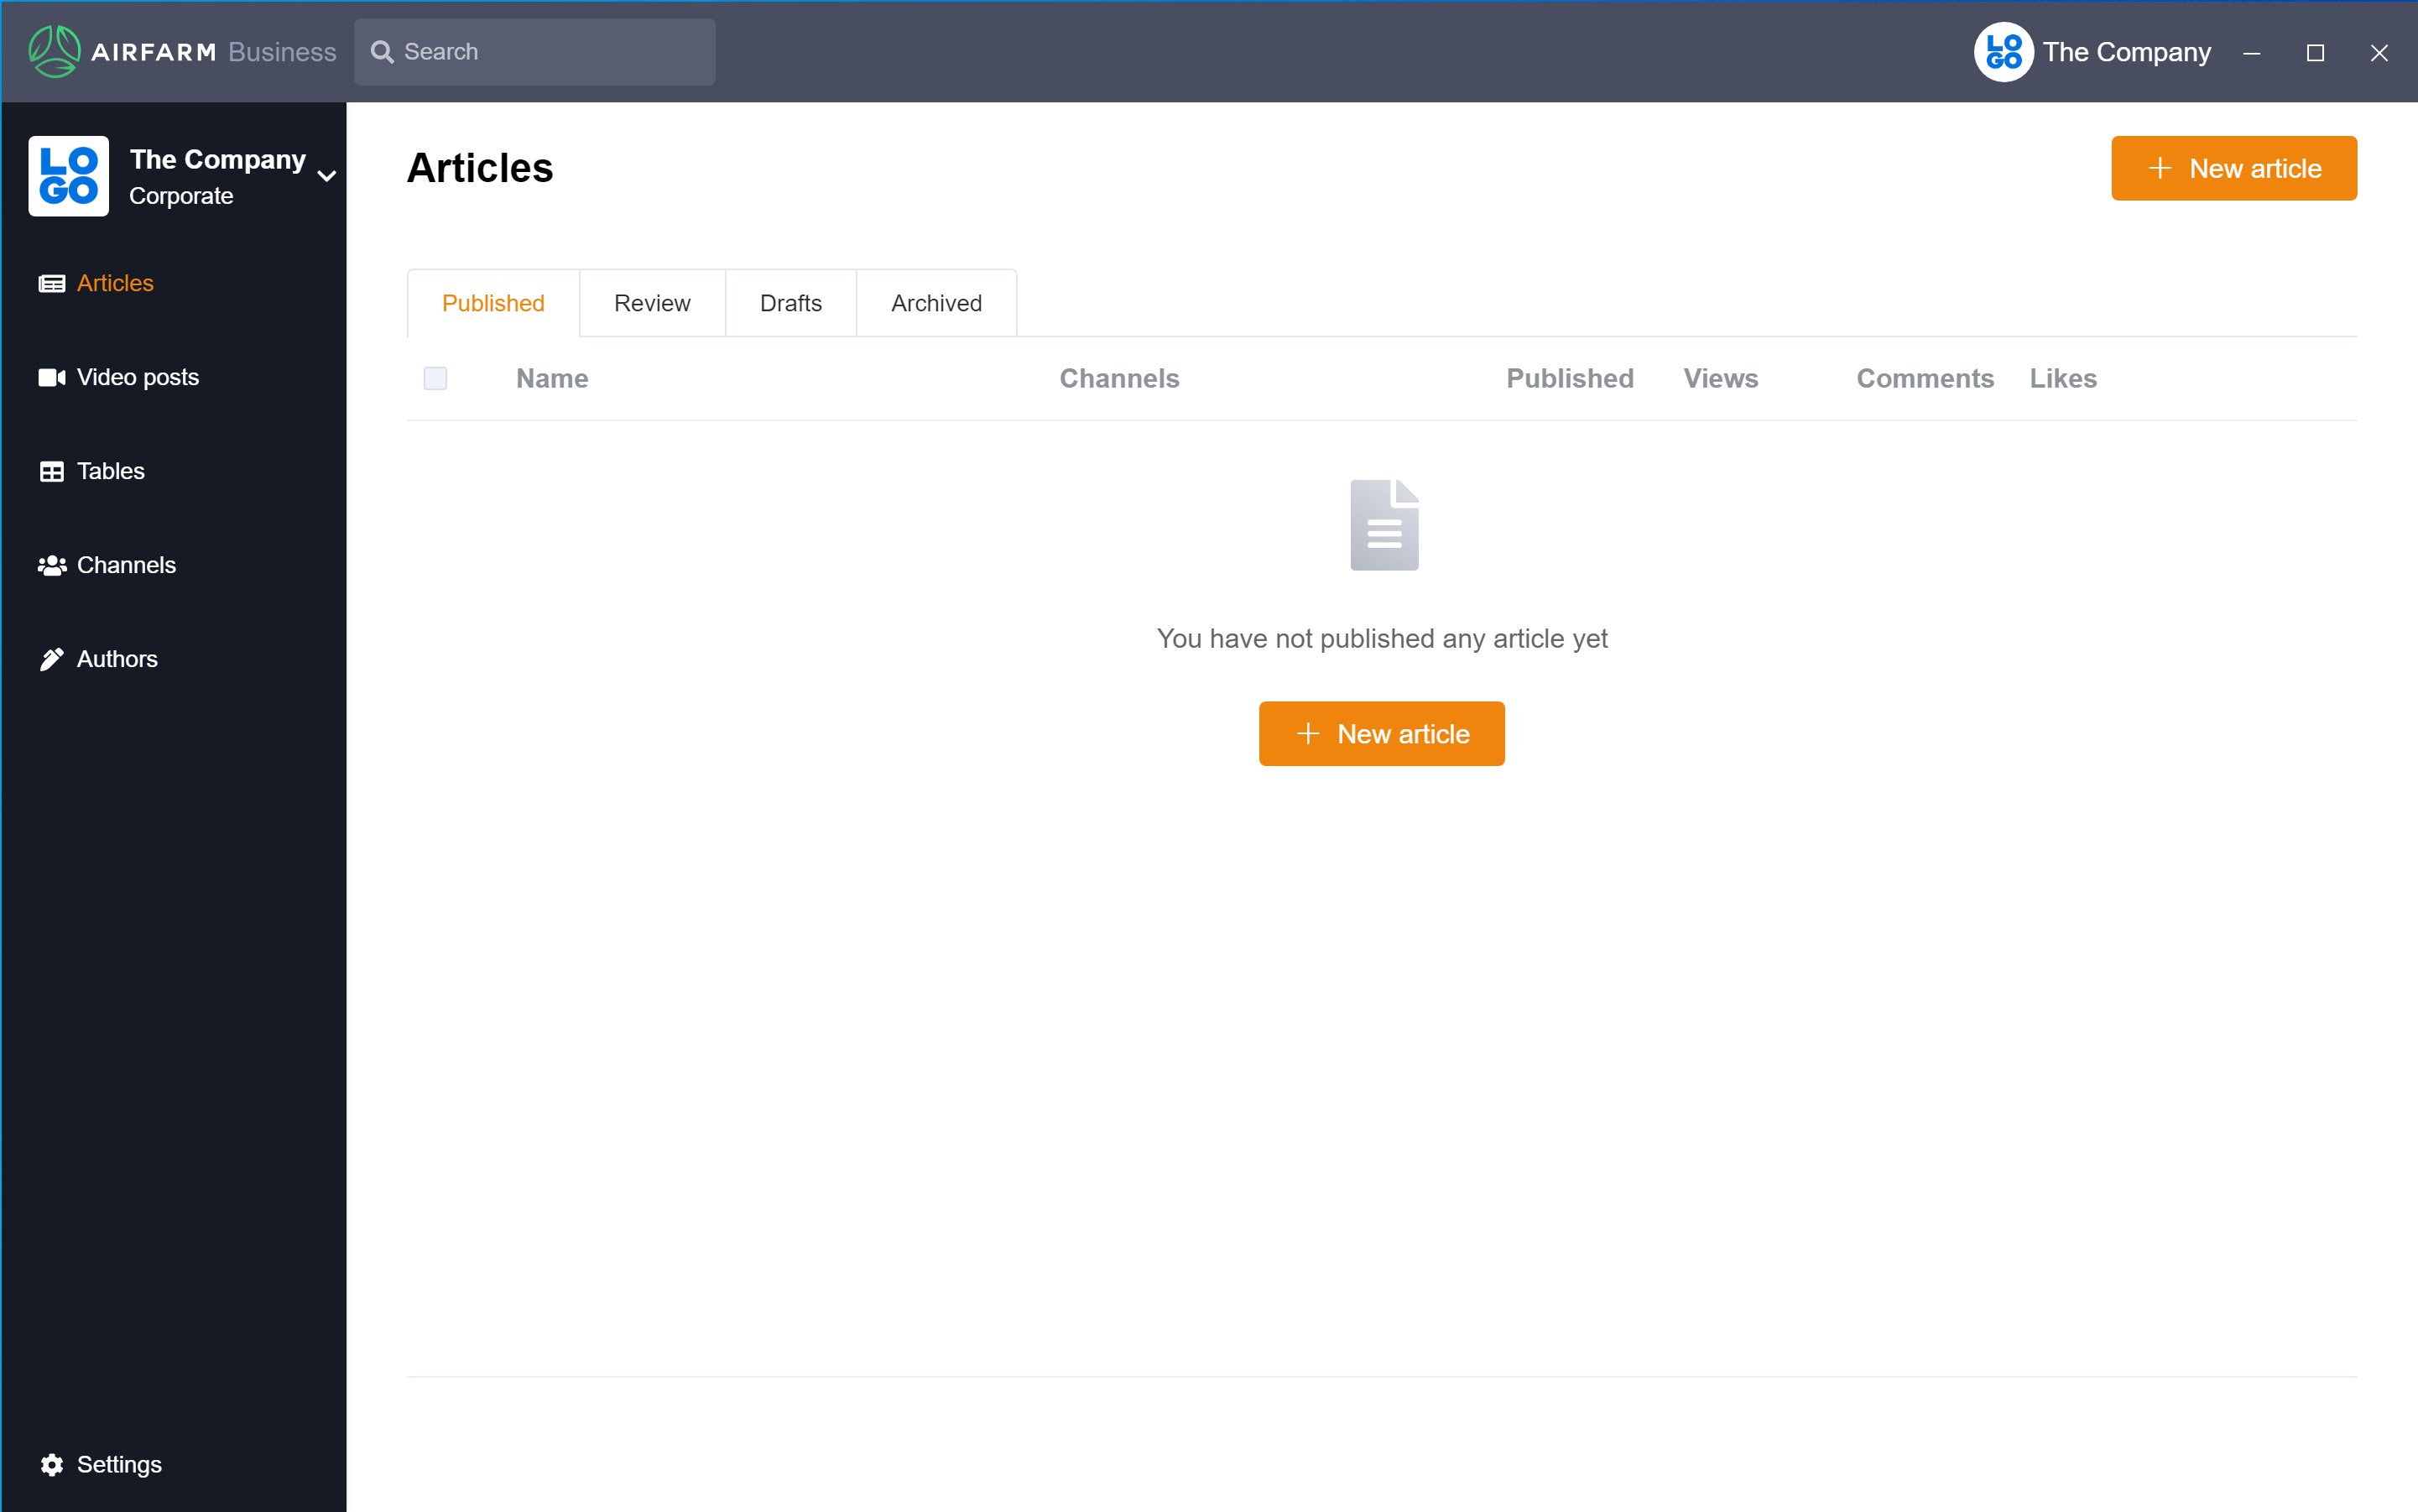
Task: Open the Archived tab
Action: point(936,303)
